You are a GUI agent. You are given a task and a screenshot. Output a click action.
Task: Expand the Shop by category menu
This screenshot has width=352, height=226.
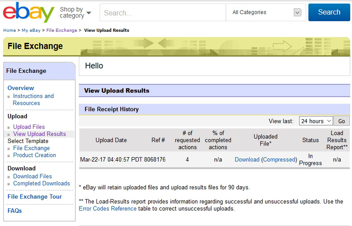75,12
